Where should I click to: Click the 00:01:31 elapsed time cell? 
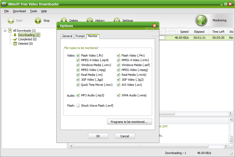pyautogui.click(x=200, y=38)
